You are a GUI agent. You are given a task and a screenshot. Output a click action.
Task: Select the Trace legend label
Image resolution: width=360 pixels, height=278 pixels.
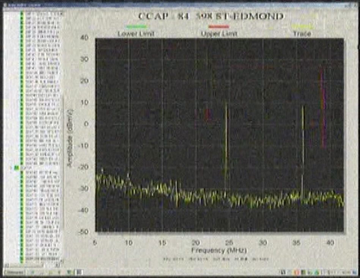[302, 34]
